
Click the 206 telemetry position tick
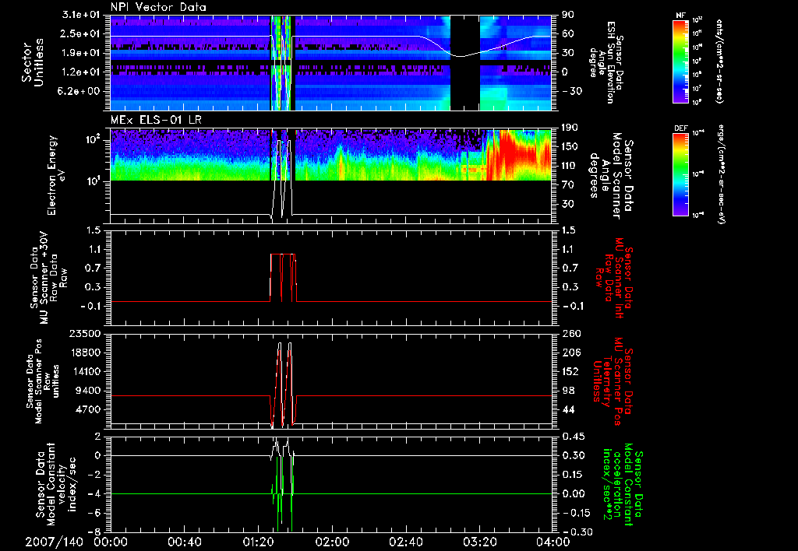570,353
